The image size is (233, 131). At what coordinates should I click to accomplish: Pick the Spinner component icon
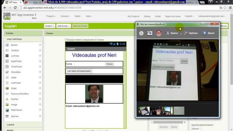click(x=7, y=116)
